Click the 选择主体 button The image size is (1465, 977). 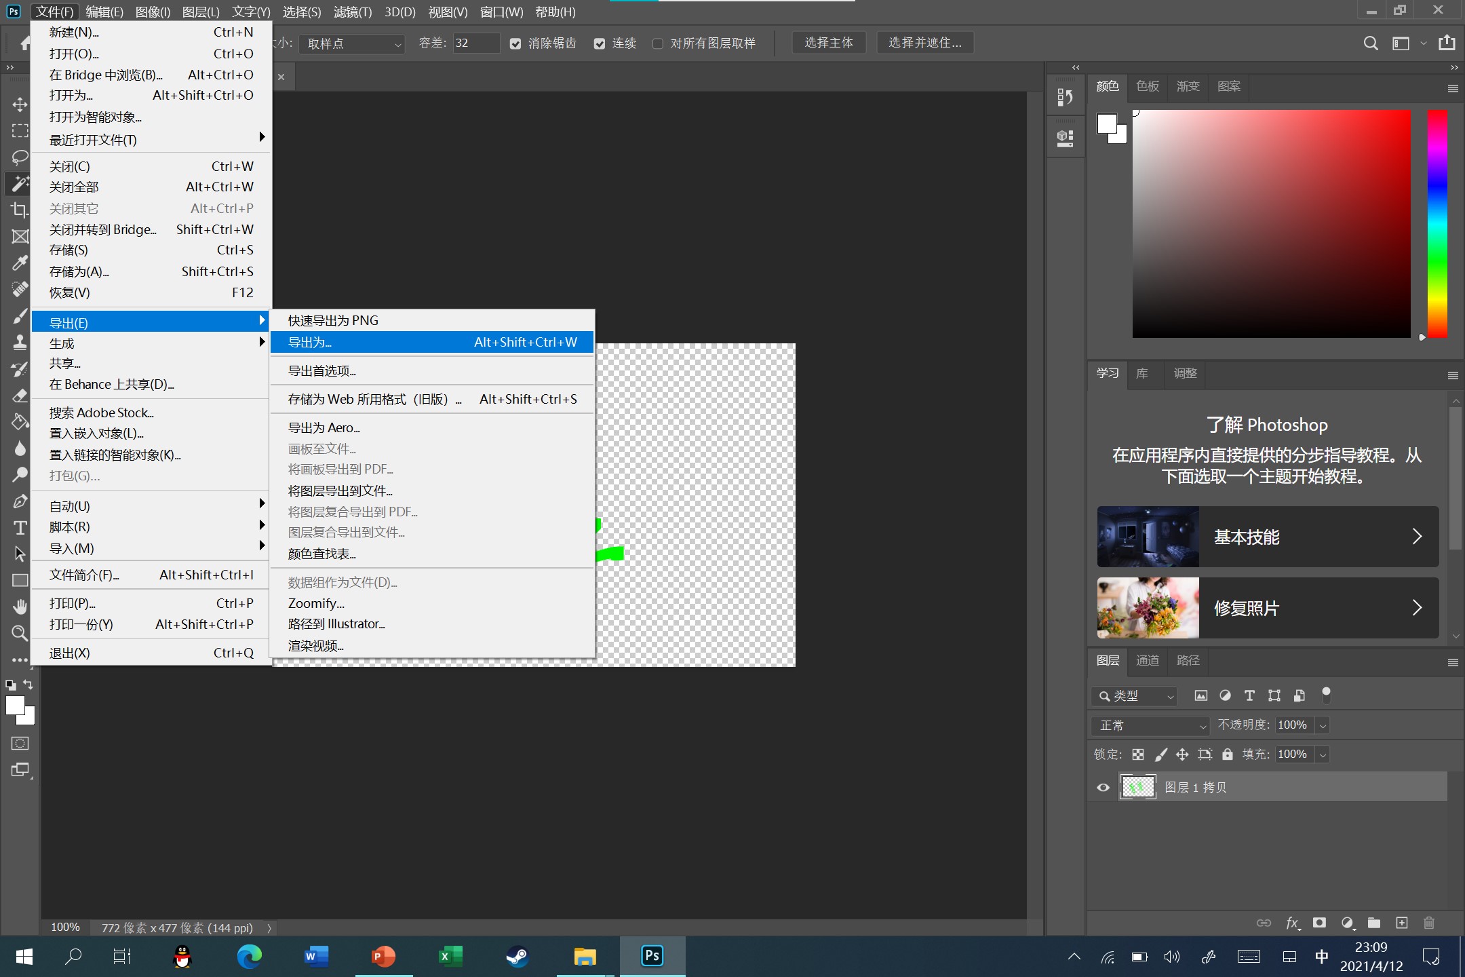coord(829,43)
